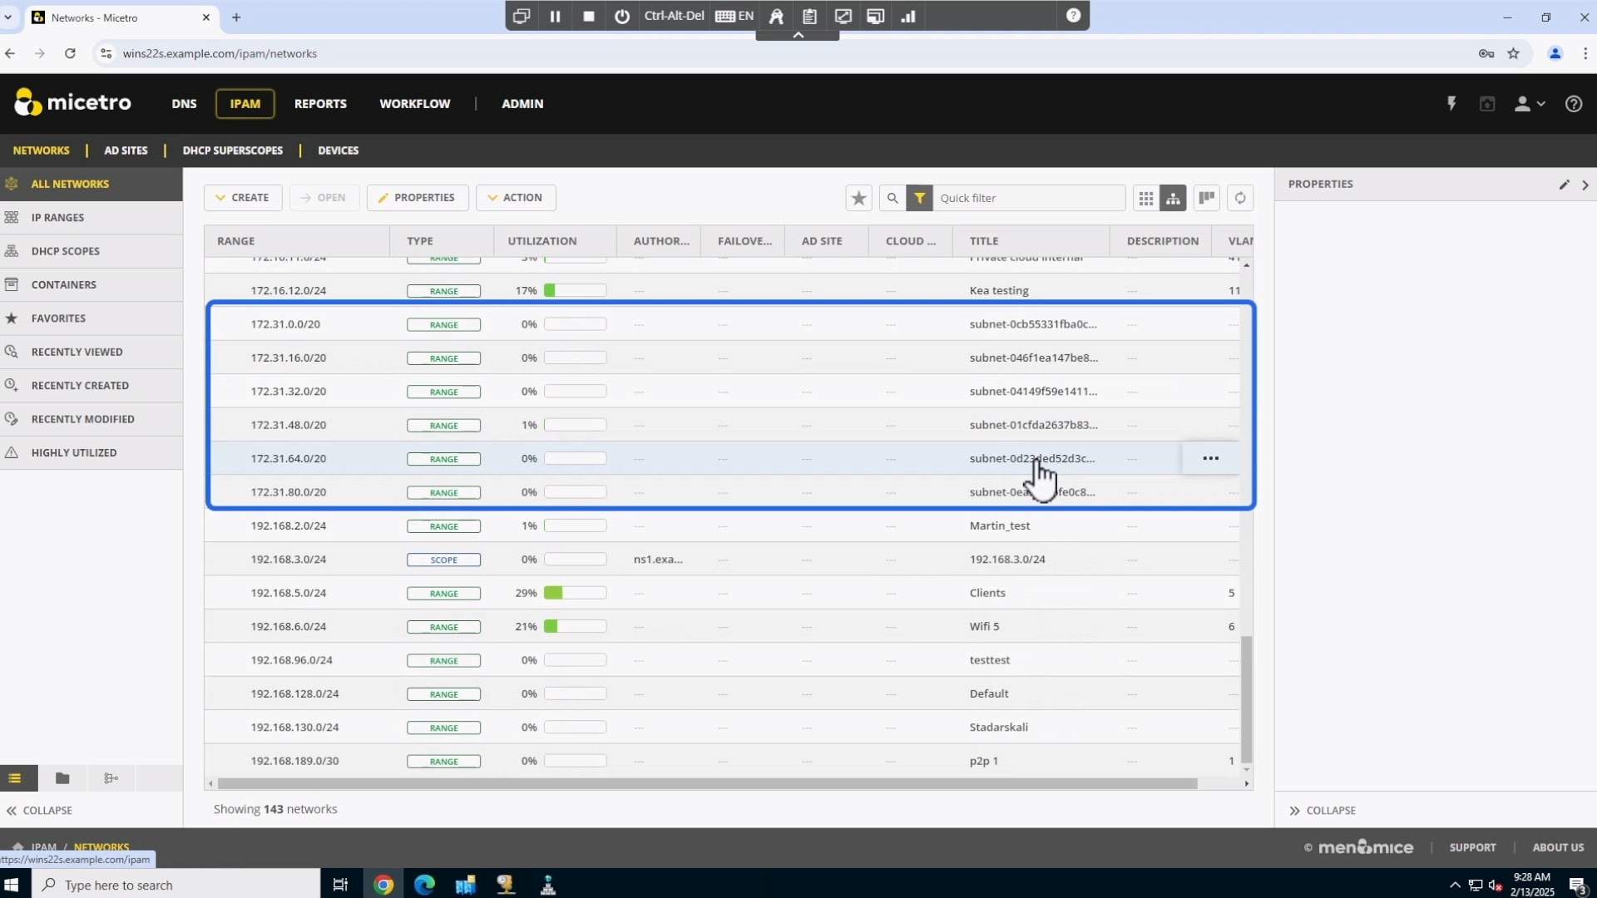Toggle the Quick filter funnel

pos(919,198)
